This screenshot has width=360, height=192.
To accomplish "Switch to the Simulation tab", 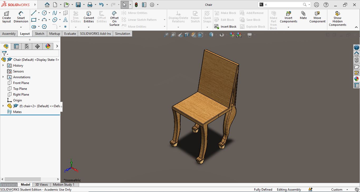I will [x=123, y=34].
